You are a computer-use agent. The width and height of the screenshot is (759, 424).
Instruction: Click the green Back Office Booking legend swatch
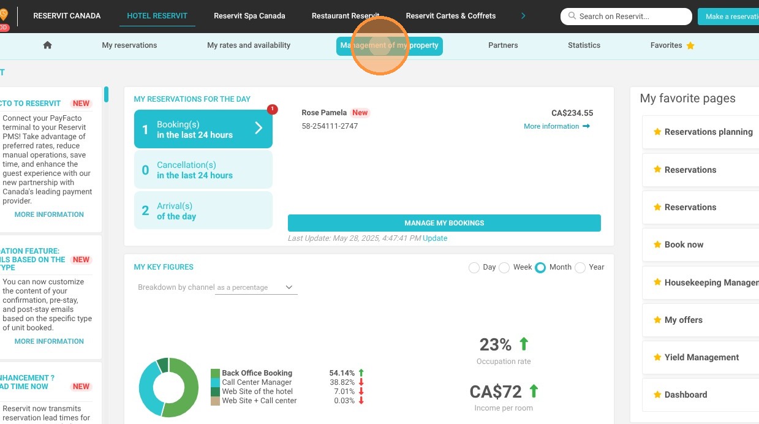click(x=215, y=373)
